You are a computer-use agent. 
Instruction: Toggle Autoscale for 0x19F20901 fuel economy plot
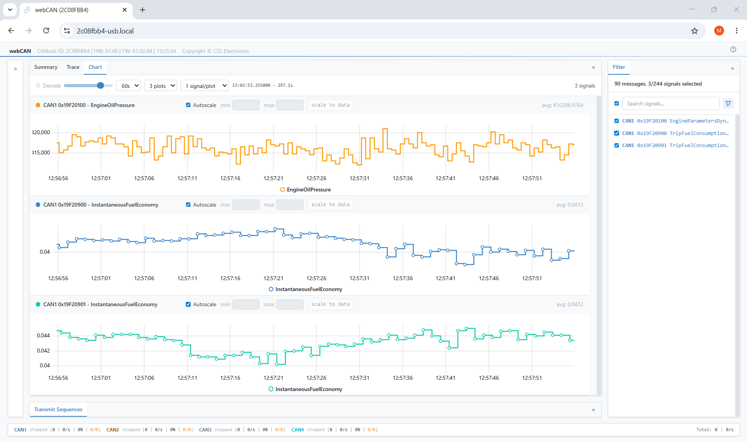point(188,304)
